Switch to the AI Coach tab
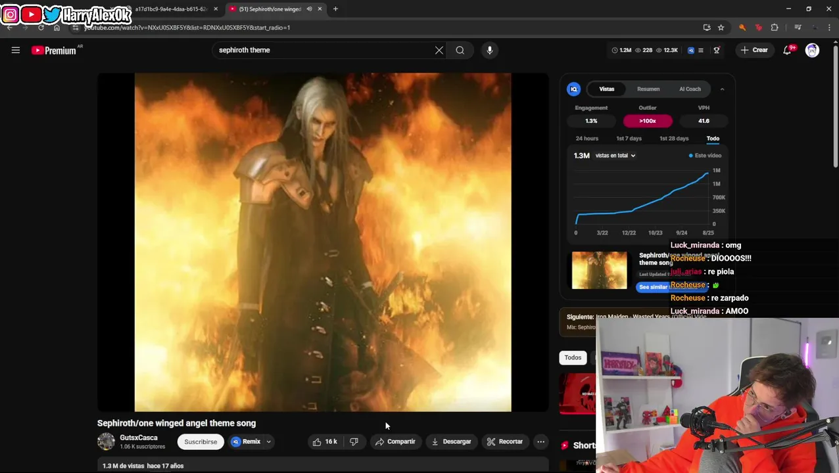This screenshot has width=839, height=473. [690, 89]
